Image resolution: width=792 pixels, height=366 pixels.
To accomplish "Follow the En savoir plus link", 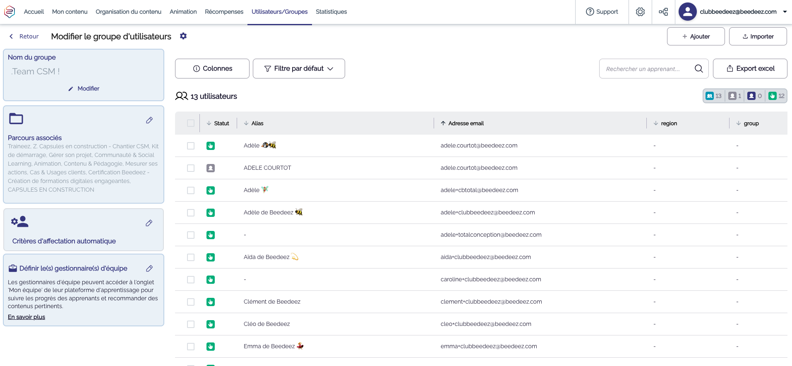I will pyautogui.click(x=26, y=317).
